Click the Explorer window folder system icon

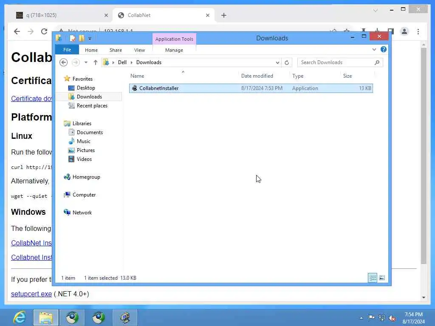59,38
